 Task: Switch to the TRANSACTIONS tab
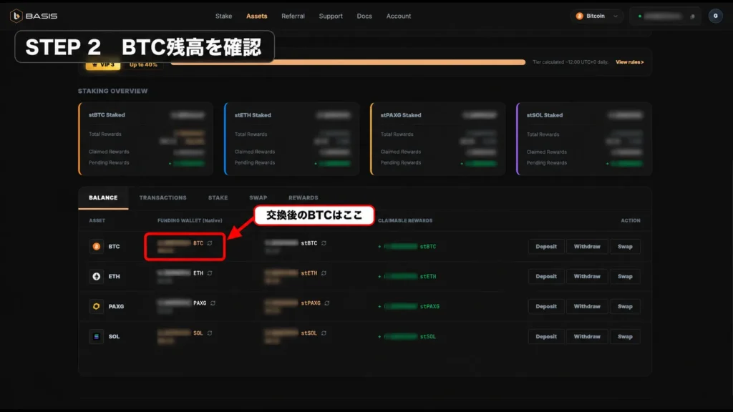click(x=162, y=197)
